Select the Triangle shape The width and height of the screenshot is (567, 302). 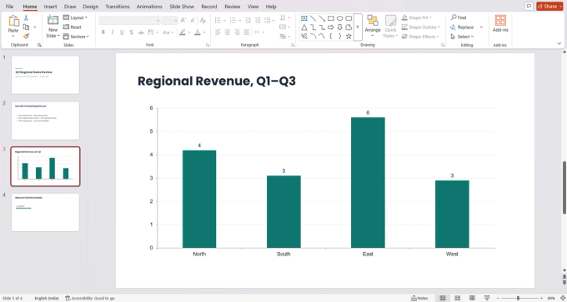pyautogui.click(x=304, y=27)
